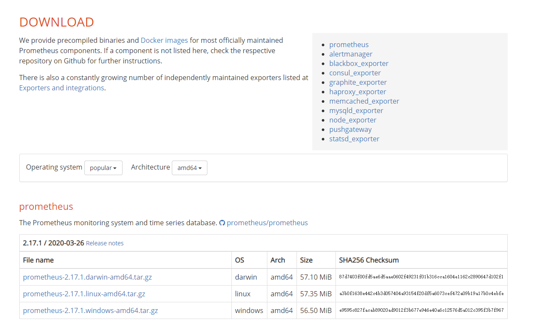The width and height of the screenshot is (533, 328).
Task: View the 2.17.1 Release notes
Action: click(105, 243)
